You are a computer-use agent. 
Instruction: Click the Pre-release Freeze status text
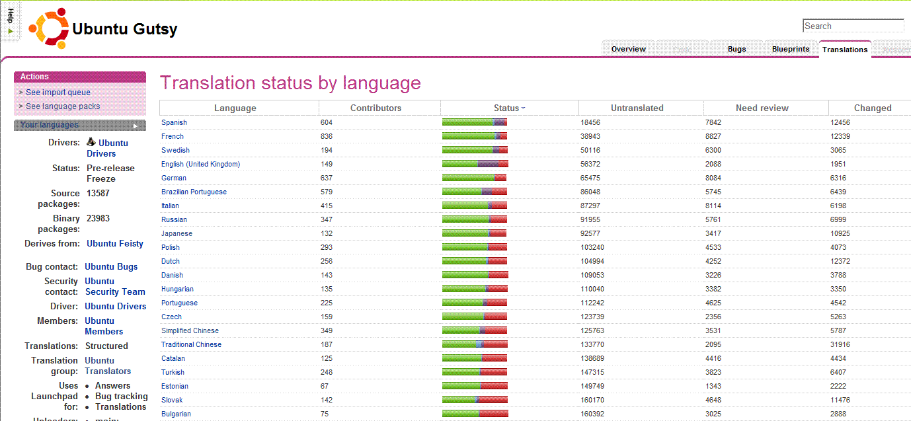[x=110, y=173]
